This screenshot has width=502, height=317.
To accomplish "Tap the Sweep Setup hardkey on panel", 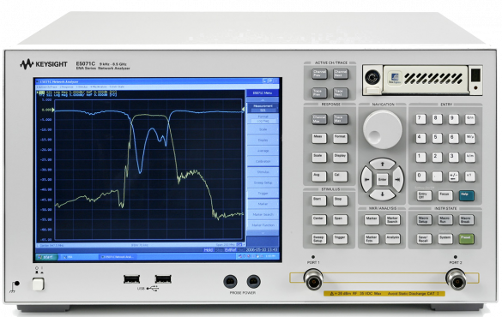I will (x=319, y=239).
